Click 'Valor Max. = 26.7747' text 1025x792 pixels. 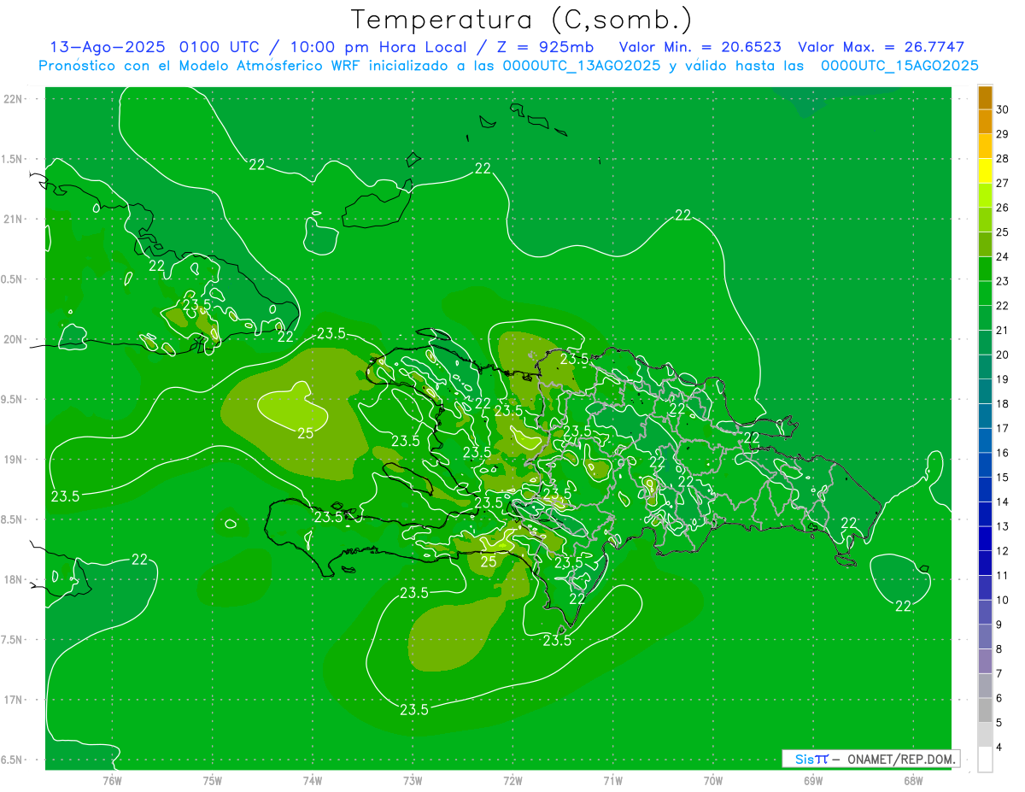point(881,47)
